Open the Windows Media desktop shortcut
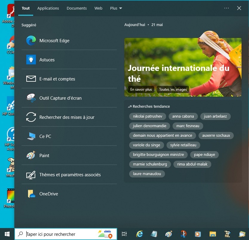 tap(9, 78)
